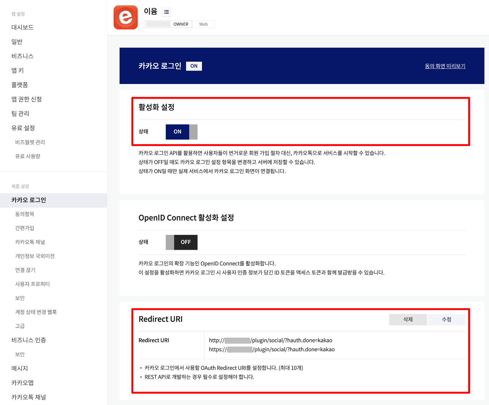Select 유료 사용량 submenu
489x405 pixels.
click(x=28, y=156)
